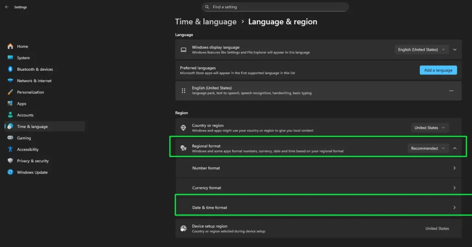Expand the Windows display language section chevron
The width and height of the screenshot is (472, 247).
click(455, 50)
